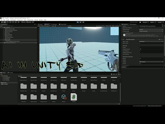Switch to the Console tab
This screenshot has height=124, width=165.
[10, 73]
